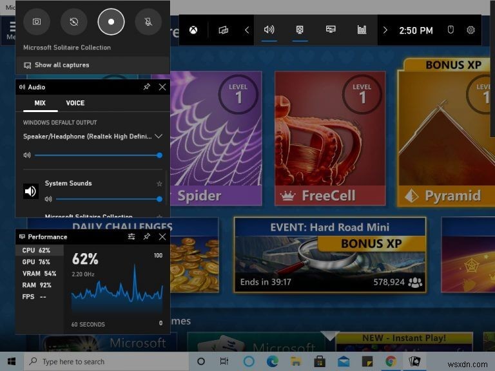Open the Hard Road Mini event
The image size is (495, 371).
330,254
